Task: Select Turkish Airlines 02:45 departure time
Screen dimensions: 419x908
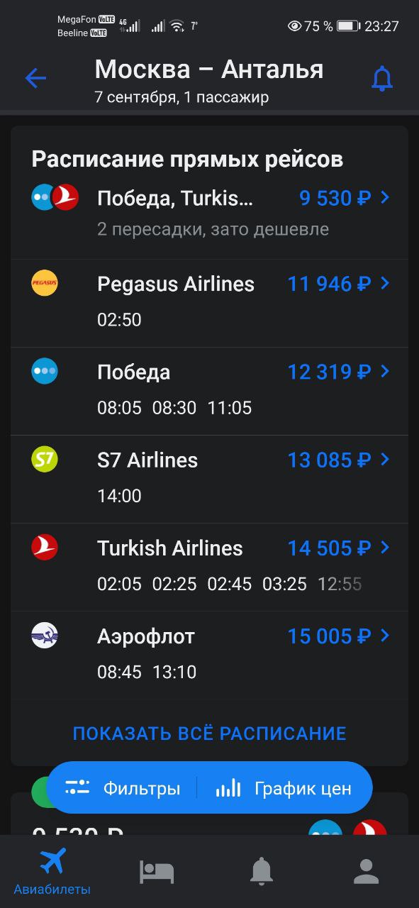Action: pos(229,584)
